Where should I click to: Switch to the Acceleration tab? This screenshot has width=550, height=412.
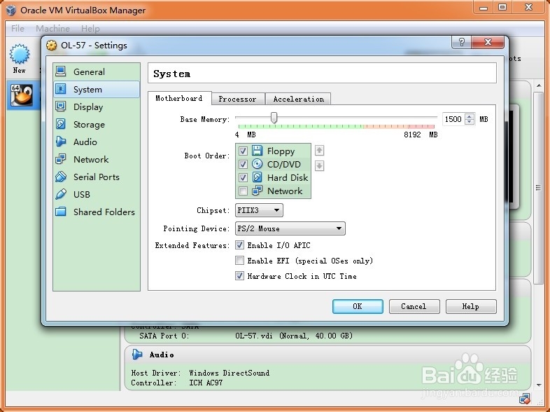tap(299, 99)
